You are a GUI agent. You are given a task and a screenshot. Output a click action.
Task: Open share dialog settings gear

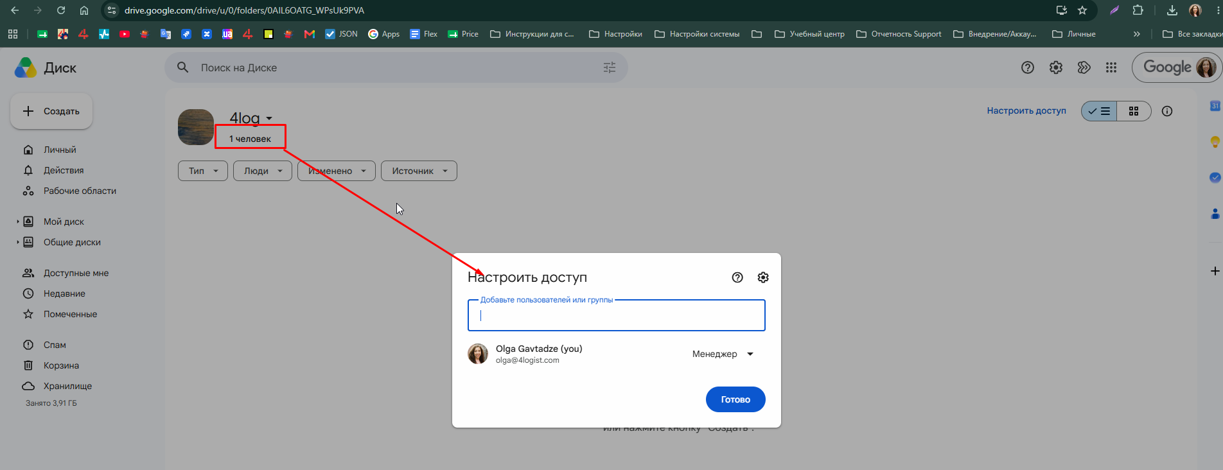tap(763, 277)
